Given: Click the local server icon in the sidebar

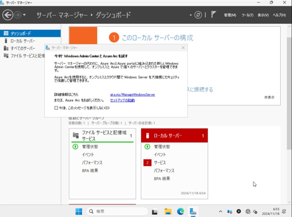Looking at the screenshot, I should pyautogui.click(x=6, y=41).
